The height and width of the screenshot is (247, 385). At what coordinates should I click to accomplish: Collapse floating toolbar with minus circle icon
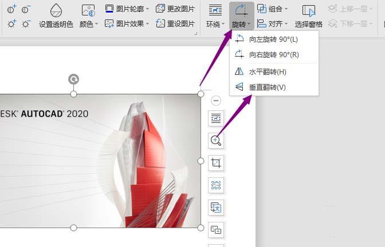[x=216, y=101]
